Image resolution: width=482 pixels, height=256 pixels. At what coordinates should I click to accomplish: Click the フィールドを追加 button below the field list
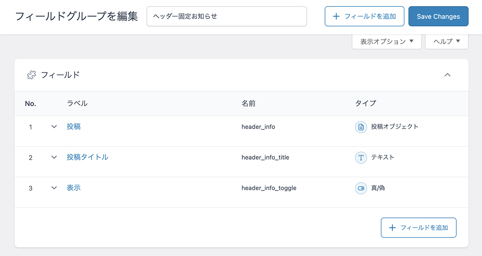418,228
